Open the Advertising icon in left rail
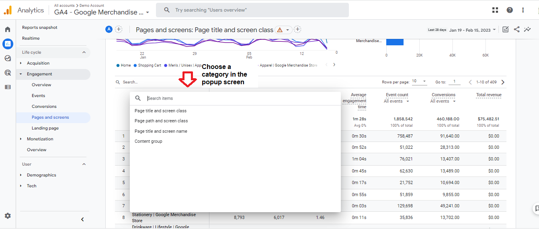The width and height of the screenshot is (539, 229). pyautogui.click(x=8, y=73)
